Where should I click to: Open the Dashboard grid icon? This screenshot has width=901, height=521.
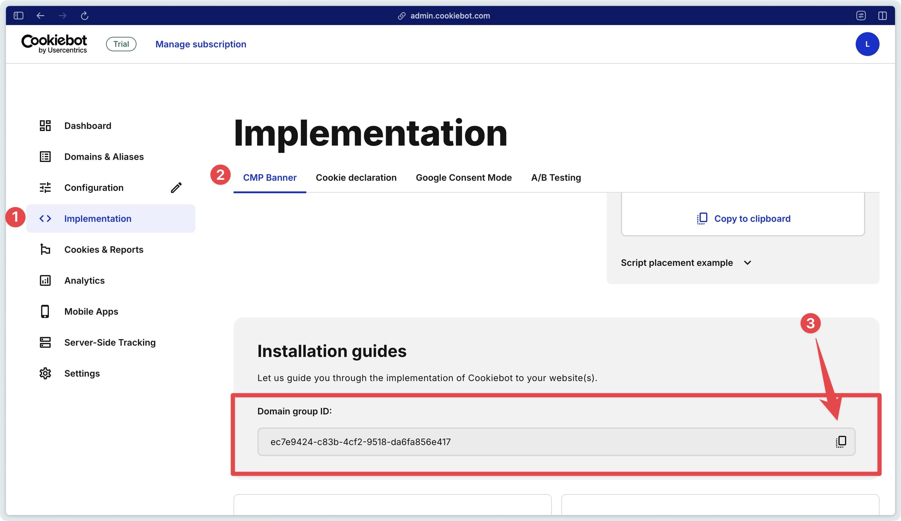[x=45, y=126]
